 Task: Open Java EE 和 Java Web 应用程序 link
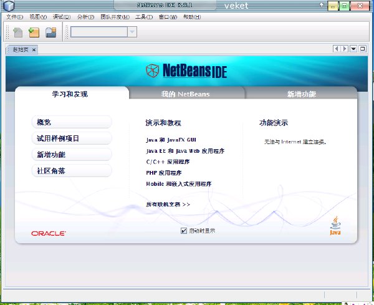pyautogui.click(x=185, y=151)
